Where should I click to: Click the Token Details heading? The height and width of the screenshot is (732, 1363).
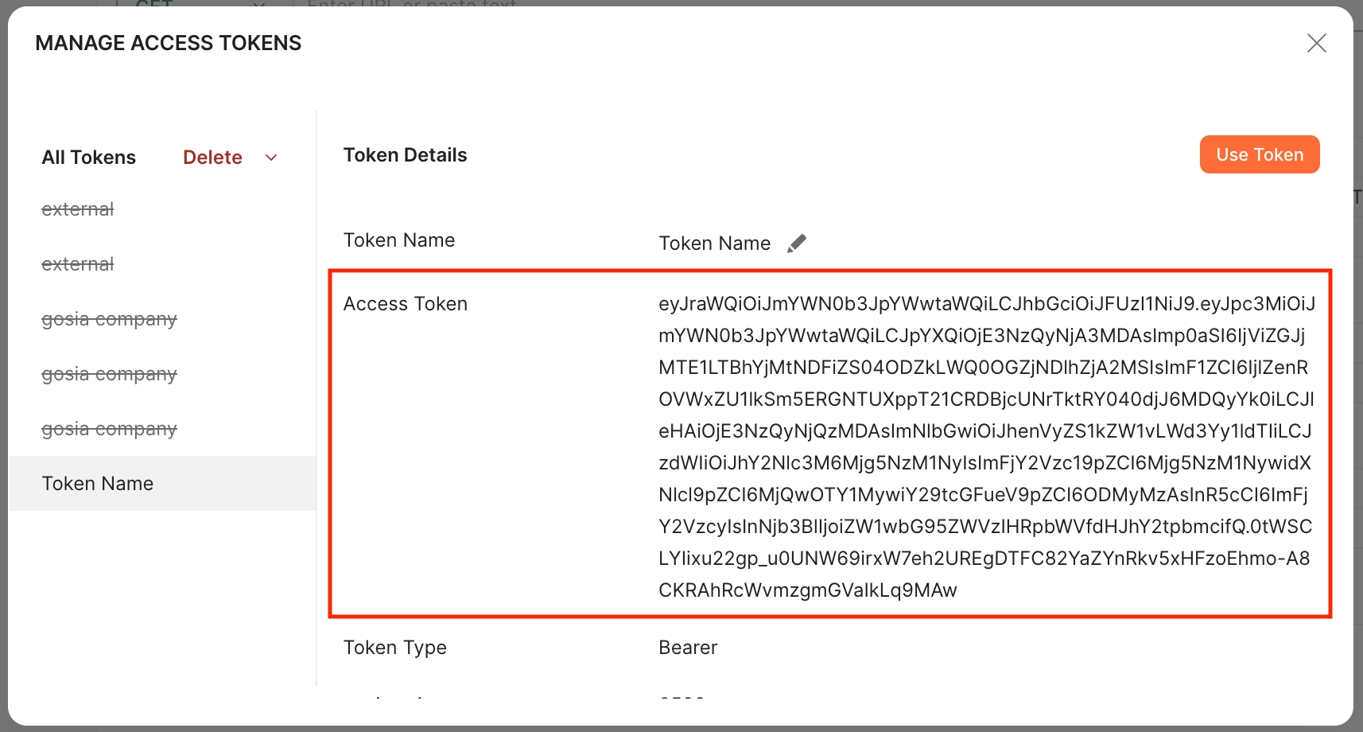coord(405,155)
